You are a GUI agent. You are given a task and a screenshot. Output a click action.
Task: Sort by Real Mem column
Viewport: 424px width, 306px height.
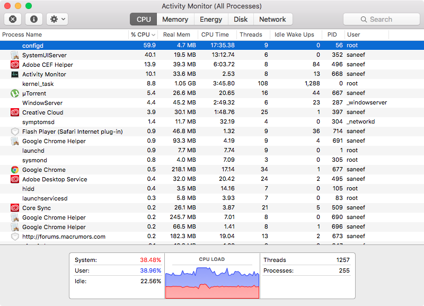(176, 34)
